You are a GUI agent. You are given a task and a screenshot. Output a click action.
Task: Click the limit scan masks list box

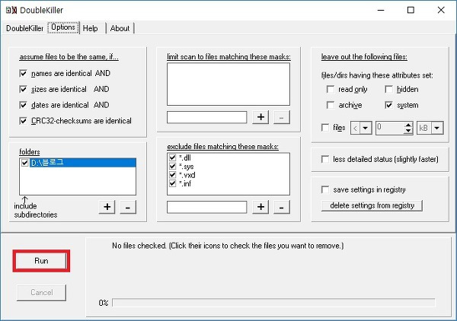tap(228, 84)
